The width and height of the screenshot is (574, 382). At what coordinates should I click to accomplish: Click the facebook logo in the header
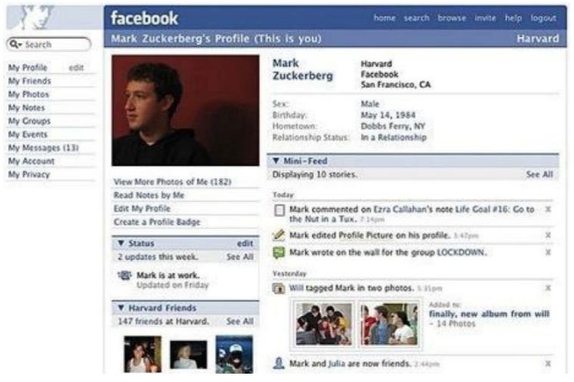pos(144,18)
